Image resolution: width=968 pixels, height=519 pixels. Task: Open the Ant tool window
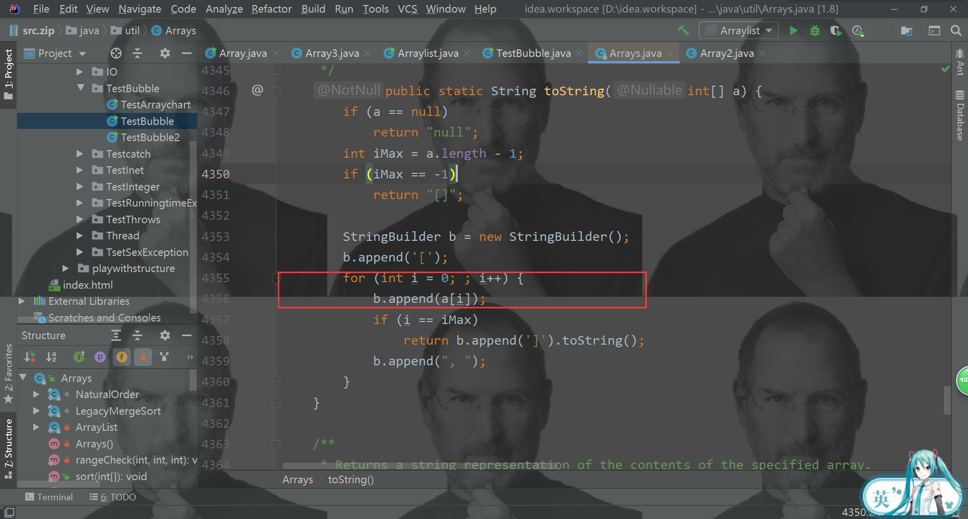(x=960, y=62)
